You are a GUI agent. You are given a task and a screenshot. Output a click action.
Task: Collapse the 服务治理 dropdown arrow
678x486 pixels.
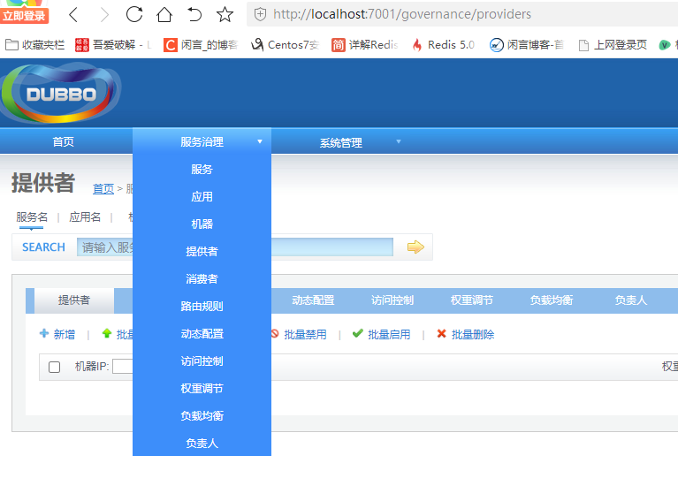[259, 141]
